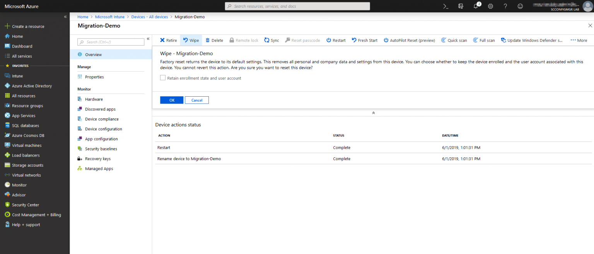Collapse the device menu with the double chevron
594x254 pixels.
point(148,39)
